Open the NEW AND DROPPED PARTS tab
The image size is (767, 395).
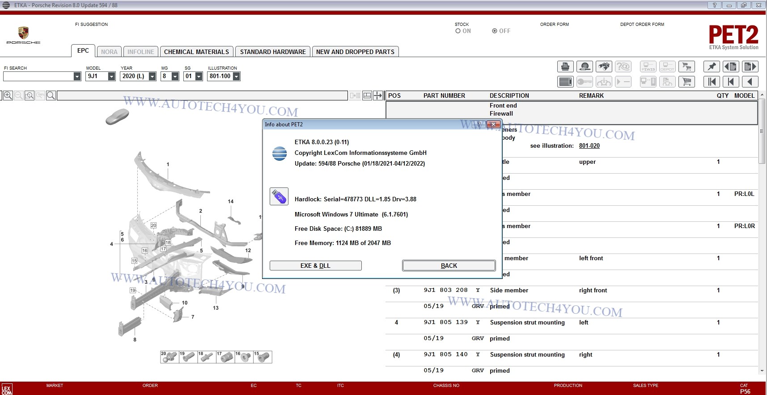355,52
